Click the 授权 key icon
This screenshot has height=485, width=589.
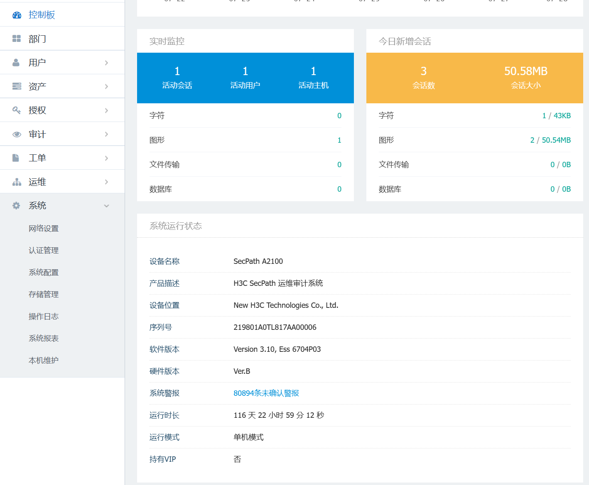pyautogui.click(x=17, y=110)
